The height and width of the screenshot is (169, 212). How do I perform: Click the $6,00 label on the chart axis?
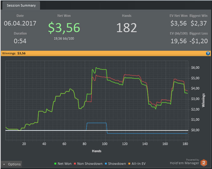click(195, 68)
